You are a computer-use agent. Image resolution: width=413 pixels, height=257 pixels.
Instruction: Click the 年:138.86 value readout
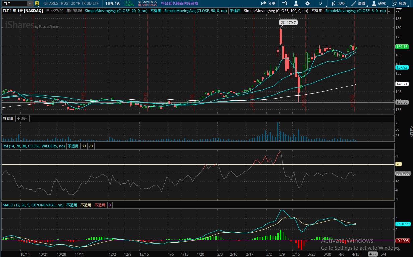coord(74,11)
